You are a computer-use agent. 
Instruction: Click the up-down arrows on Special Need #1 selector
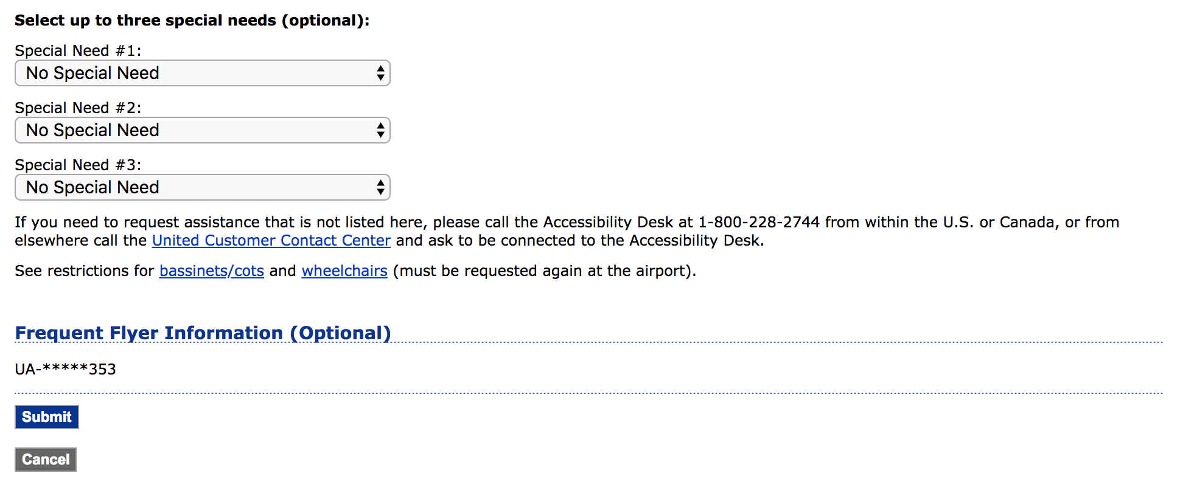coord(380,73)
